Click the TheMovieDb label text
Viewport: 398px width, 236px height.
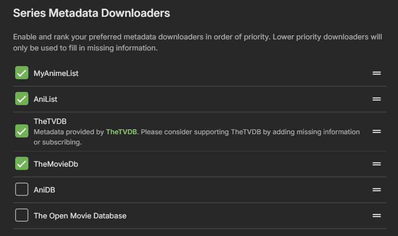(x=56, y=164)
